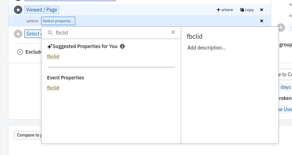Click the magnifier search icon
This screenshot has height=155, width=292.
(x=50, y=33)
